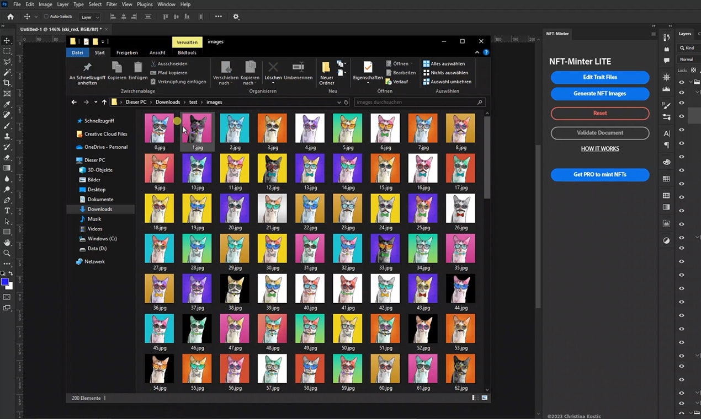This screenshot has height=419, width=701.
Task: Open the options bar settings gear
Action: pos(236,17)
